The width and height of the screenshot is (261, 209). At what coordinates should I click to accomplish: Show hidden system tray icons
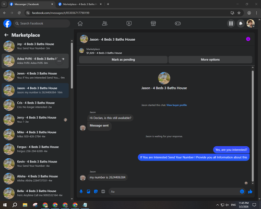(218, 205)
